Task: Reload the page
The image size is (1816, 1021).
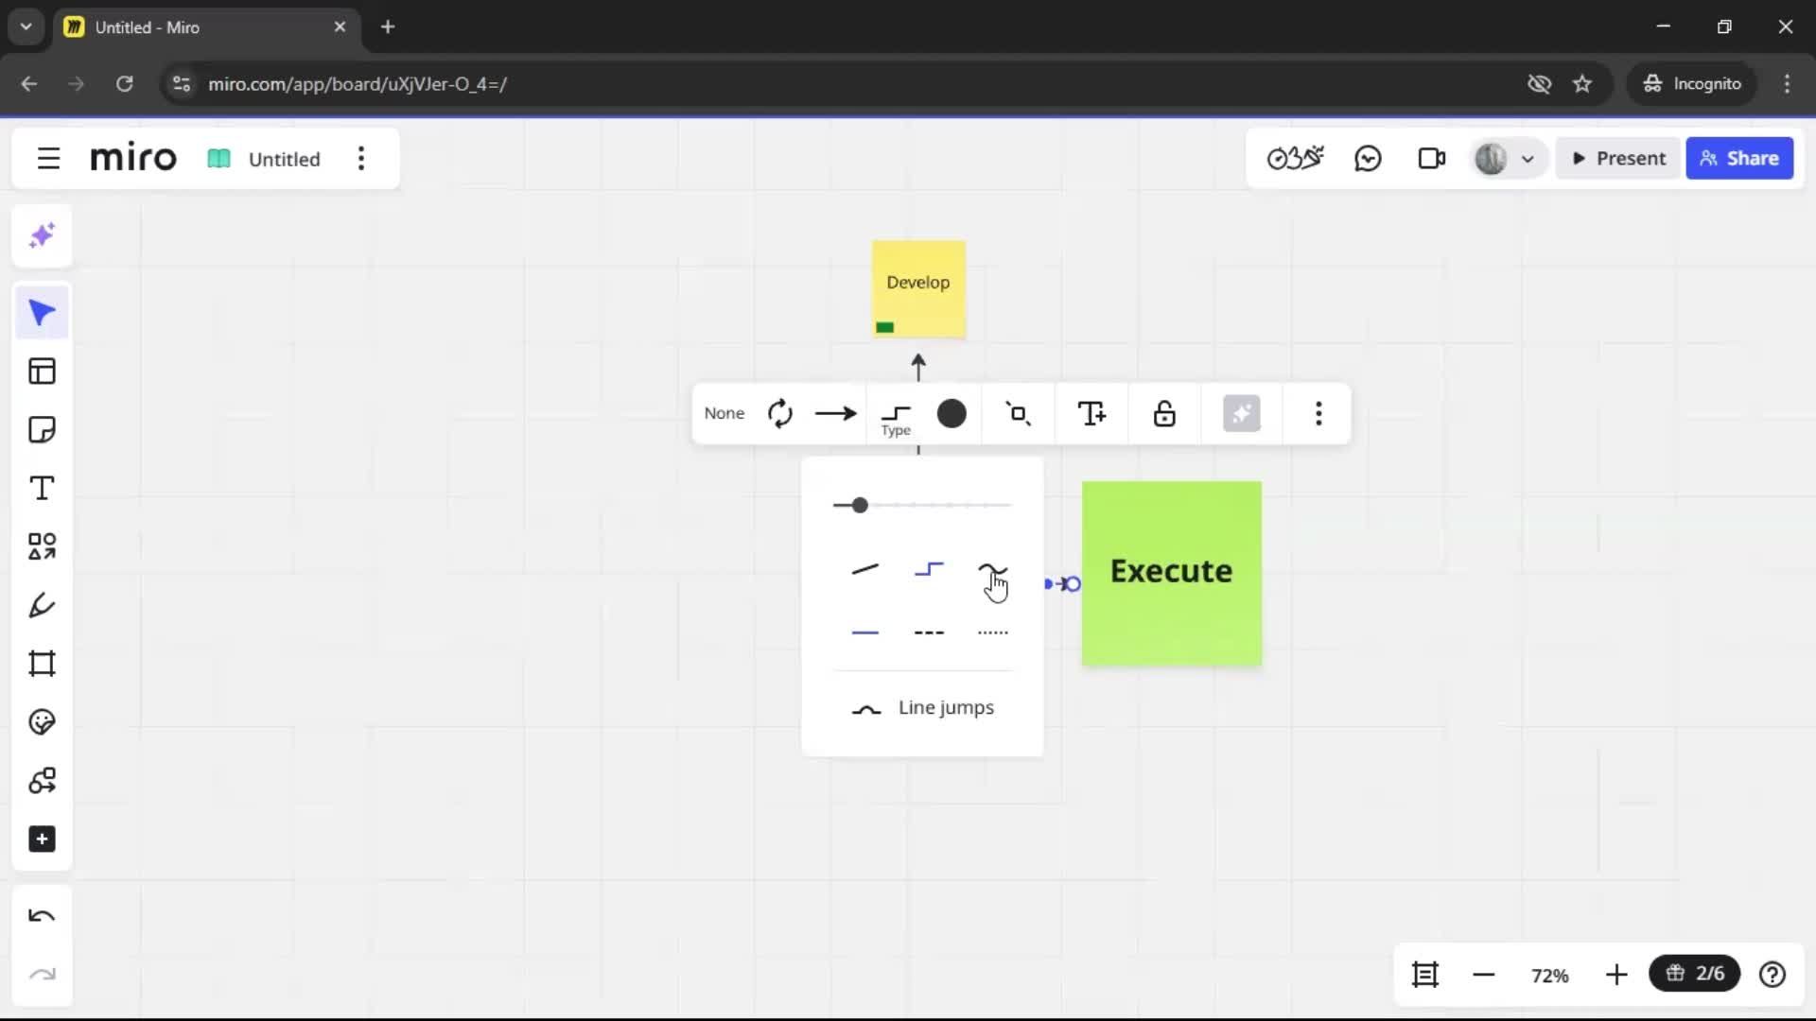Action: point(124,84)
